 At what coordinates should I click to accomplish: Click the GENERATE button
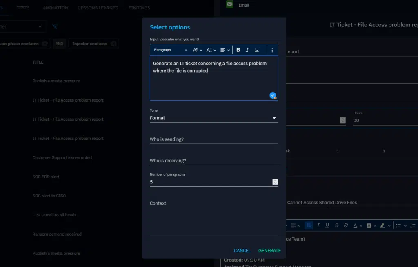(x=269, y=250)
